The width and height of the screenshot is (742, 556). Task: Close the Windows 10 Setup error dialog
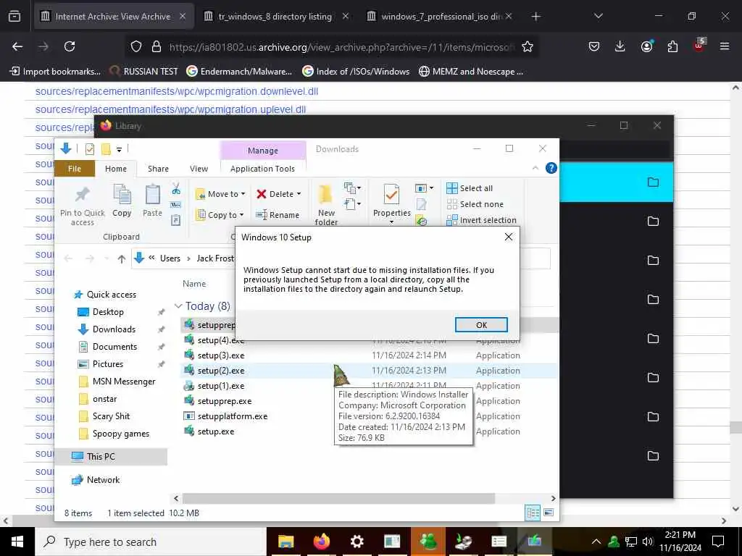coord(508,237)
